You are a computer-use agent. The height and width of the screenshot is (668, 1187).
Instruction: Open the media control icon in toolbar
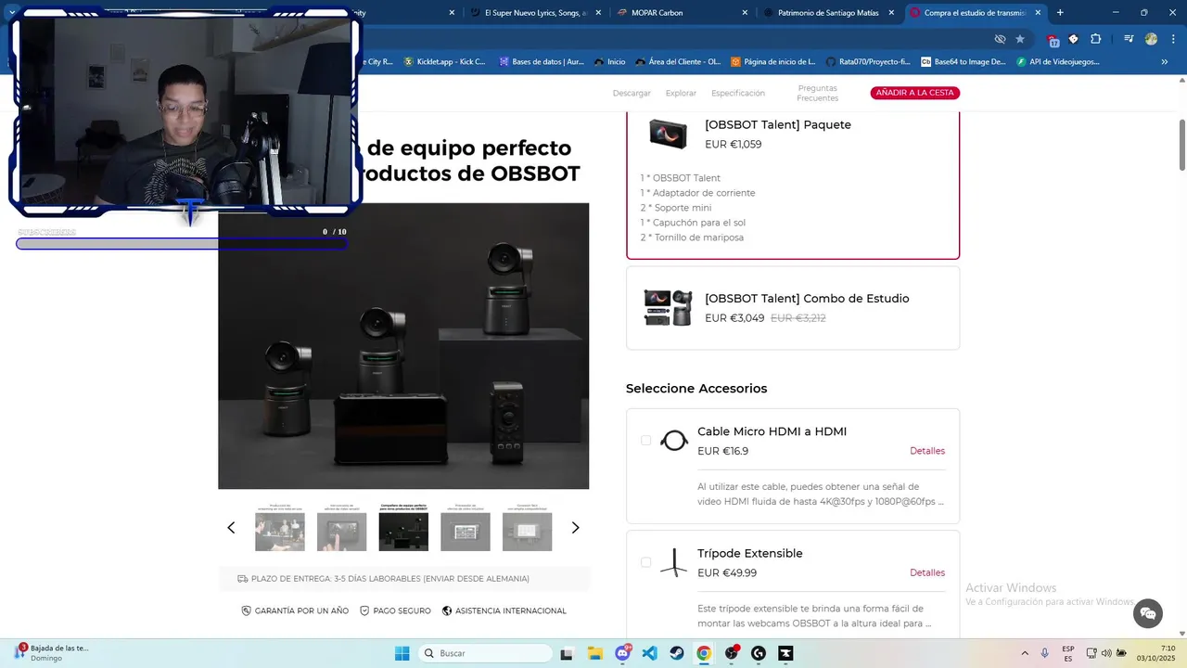pos(1129,39)
